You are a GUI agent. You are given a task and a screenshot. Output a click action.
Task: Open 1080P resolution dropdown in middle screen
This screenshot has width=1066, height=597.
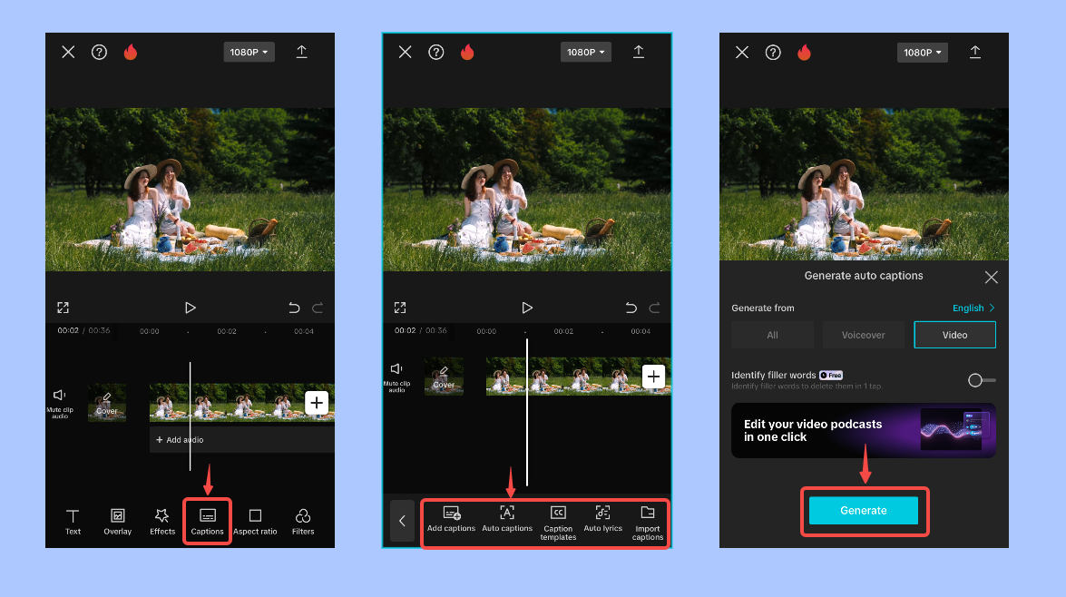pyautogui.click(x=586, y=53)
